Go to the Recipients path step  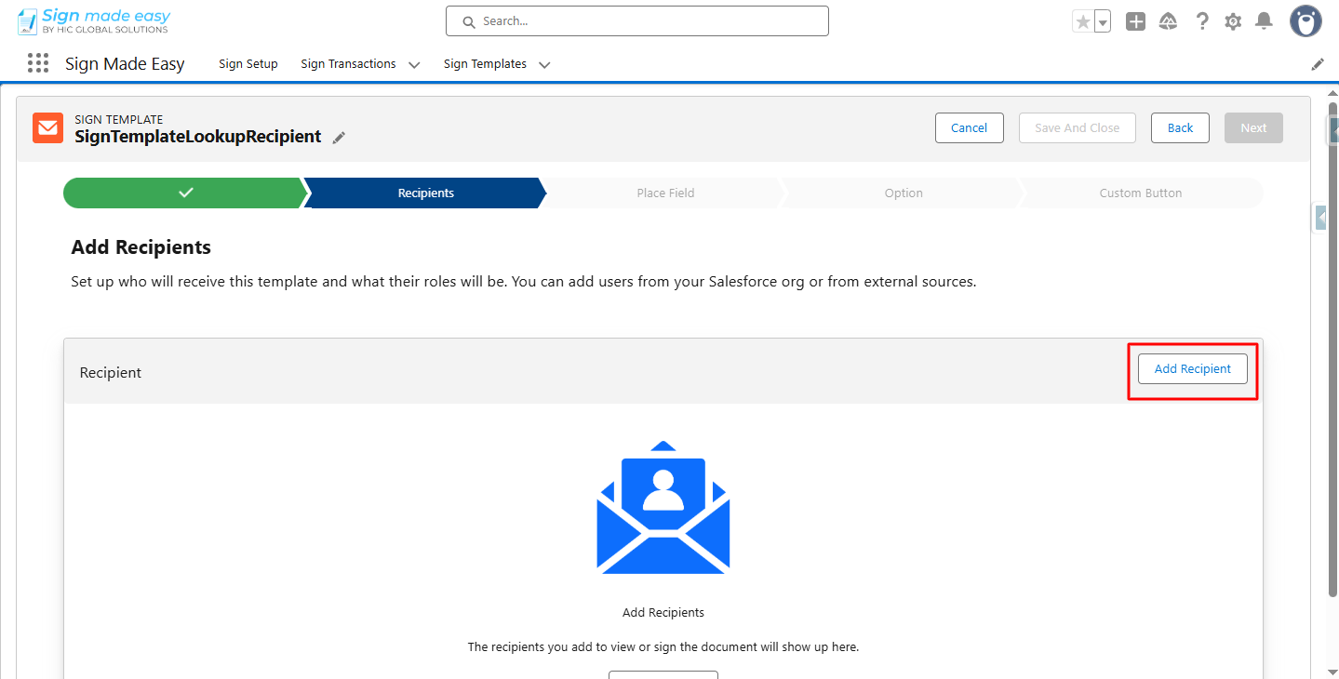425,193
